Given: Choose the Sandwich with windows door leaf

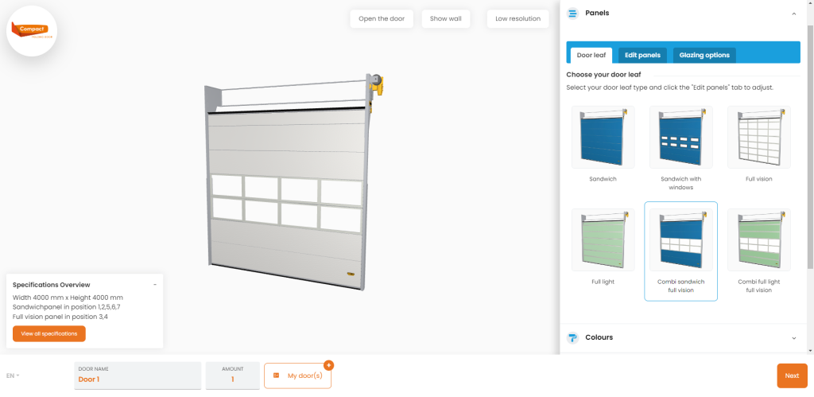Looking at the screenshot, I should click(680, 137).
